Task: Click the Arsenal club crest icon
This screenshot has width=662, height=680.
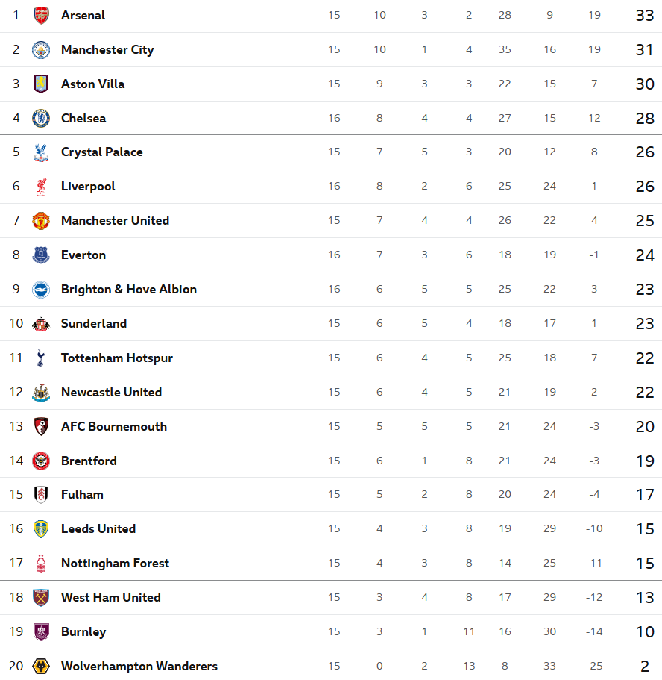Action: pyautogui.click(x=41, y=15)
